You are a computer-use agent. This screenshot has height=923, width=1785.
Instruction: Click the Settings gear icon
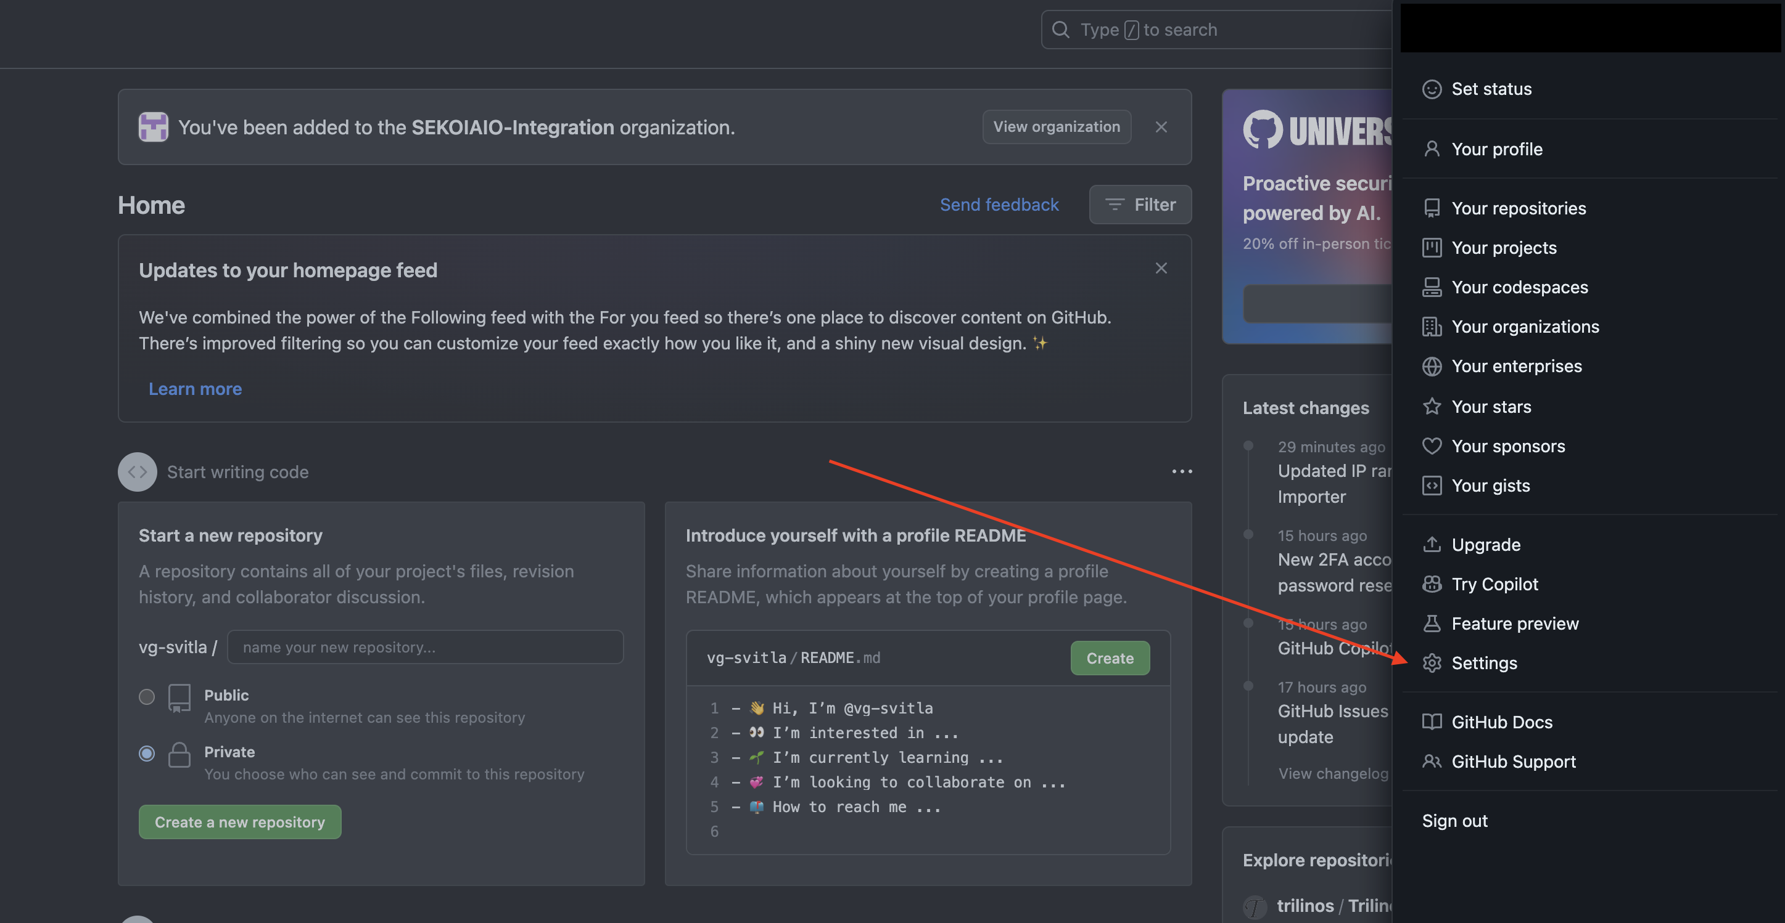pos(1432,662)
